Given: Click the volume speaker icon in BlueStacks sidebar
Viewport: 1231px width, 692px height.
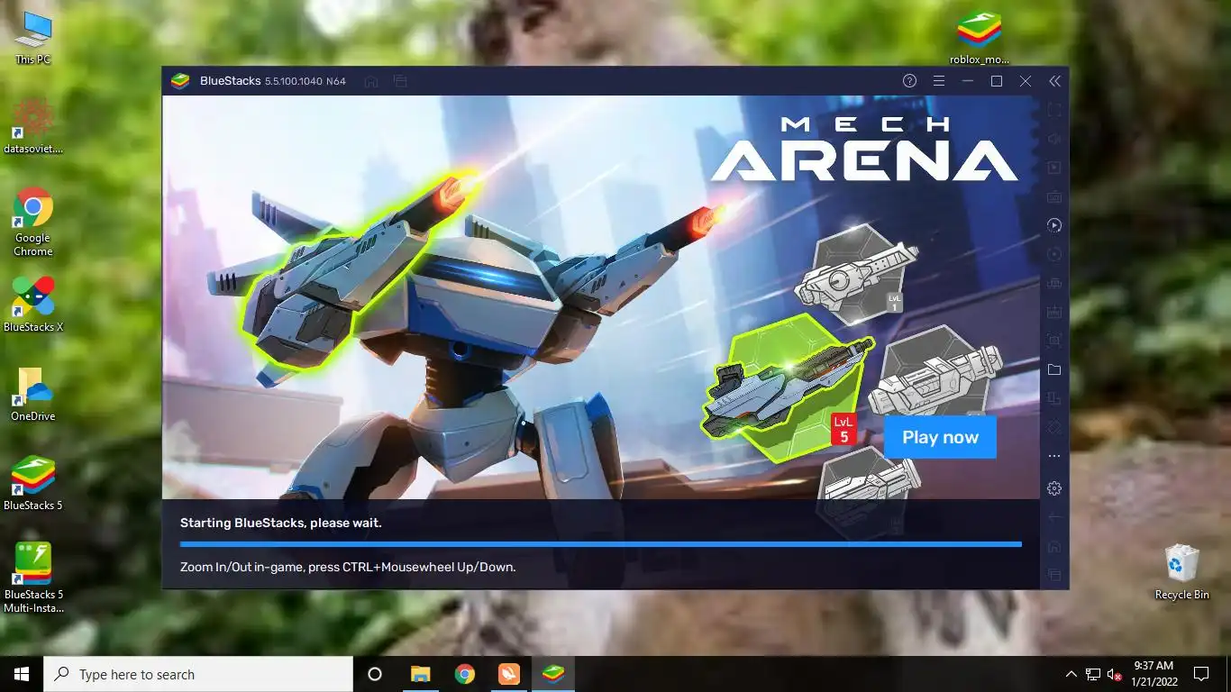Looking at the screenshot, I should [x=1054, y=139].
